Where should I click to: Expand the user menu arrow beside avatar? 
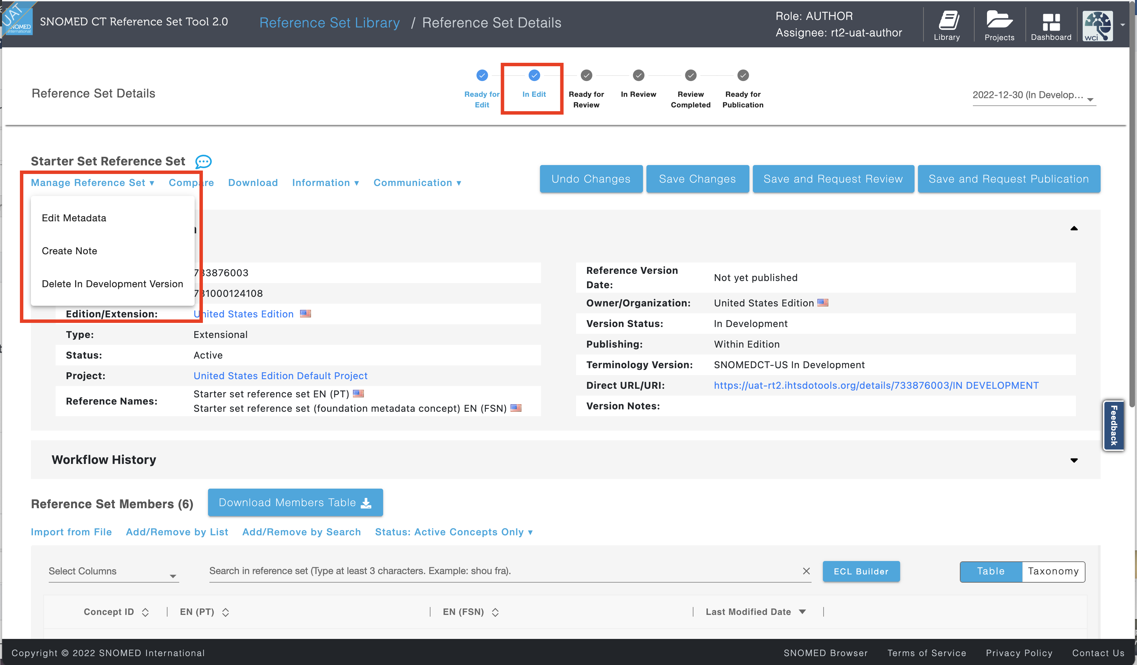tap(1123, 25)
